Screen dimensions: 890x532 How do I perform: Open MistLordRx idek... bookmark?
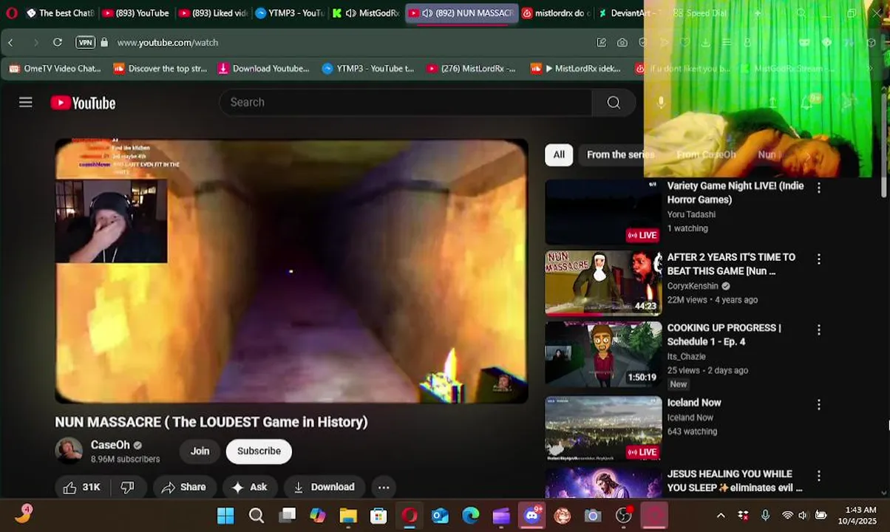click(x=576, y=69)
